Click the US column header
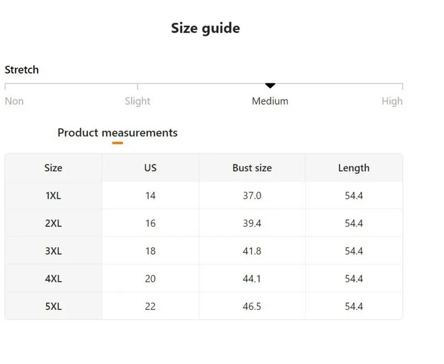444x364 pixels. tap(151, 168)
